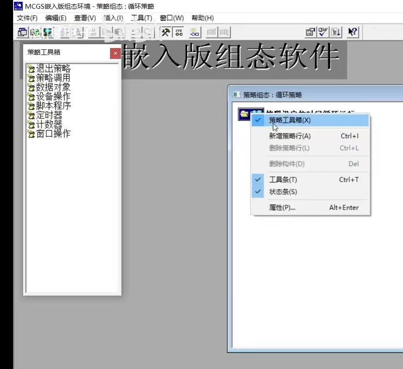Click the sort-order list icon in toolbar
This screenshot has height=369, width=403.
coord(335,32)
